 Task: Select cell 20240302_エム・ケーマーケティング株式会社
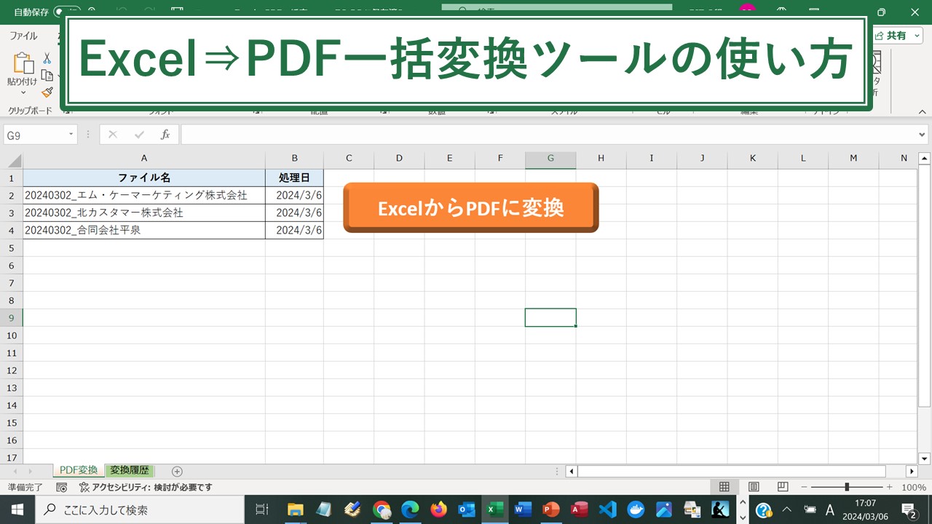coord(144,195)
